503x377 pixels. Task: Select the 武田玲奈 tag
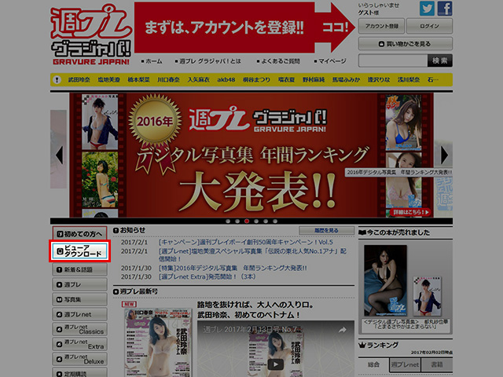pyautogui.click(x=79, y=79)
